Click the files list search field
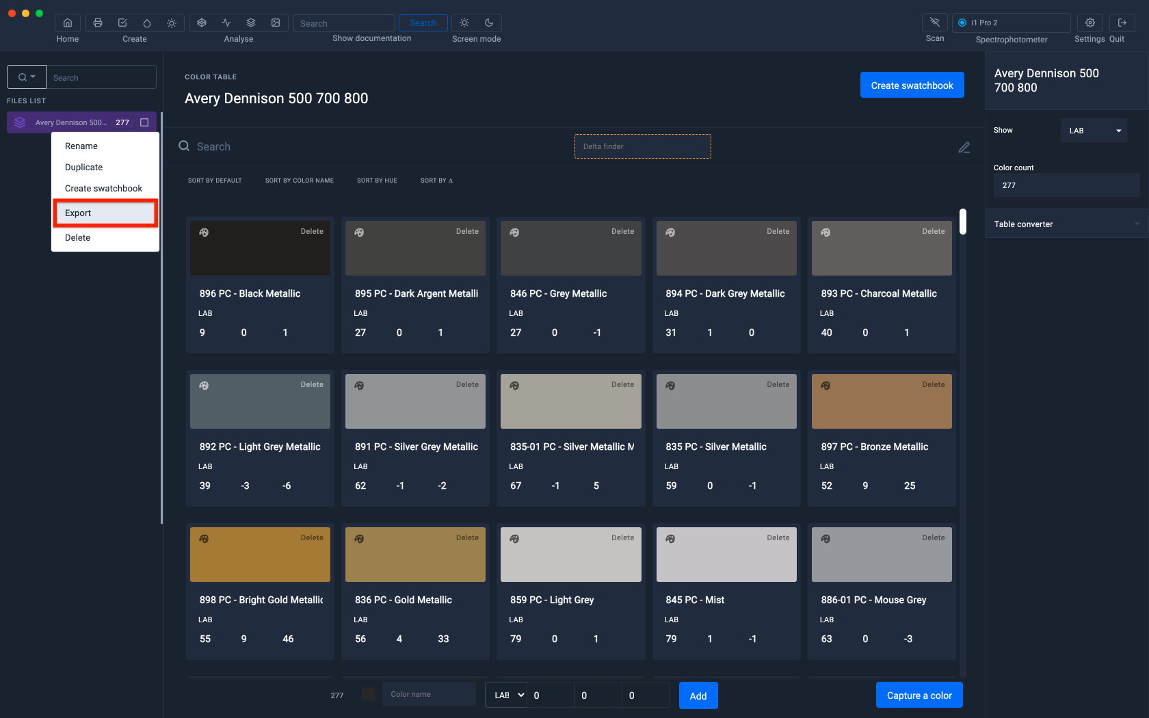The height and width of the screenshot is (718, 1149). [x=101, y=77]
